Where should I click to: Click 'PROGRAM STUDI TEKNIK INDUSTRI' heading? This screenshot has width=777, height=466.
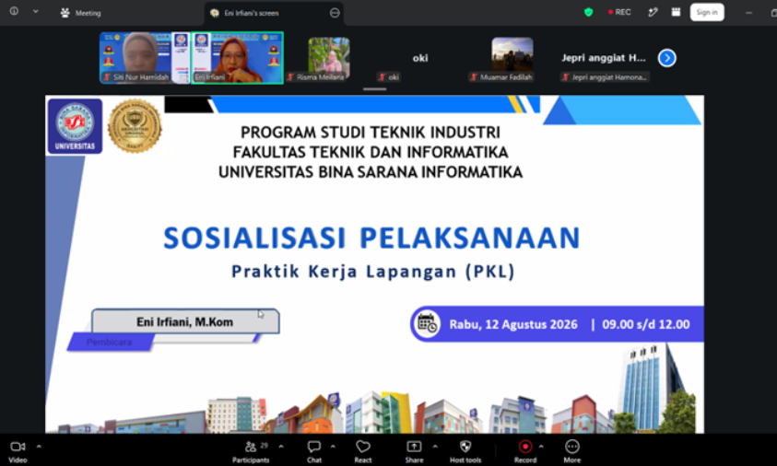point(371,133)
